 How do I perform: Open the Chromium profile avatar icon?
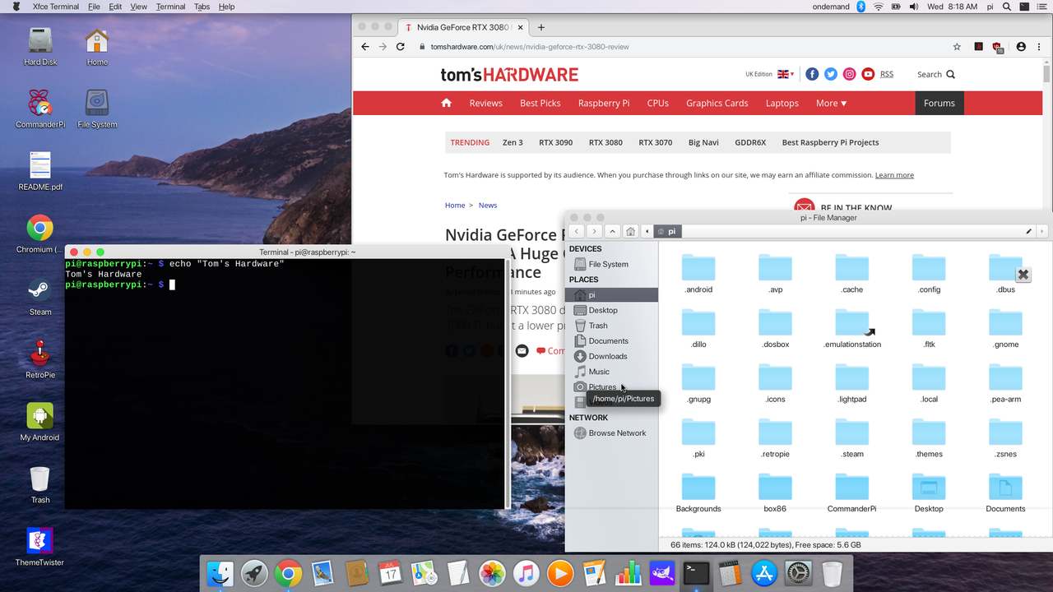(x=1021, y=47)
